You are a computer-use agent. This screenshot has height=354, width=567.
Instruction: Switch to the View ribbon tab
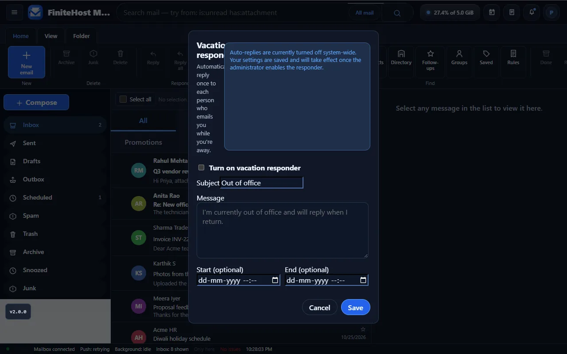[51, 36]
